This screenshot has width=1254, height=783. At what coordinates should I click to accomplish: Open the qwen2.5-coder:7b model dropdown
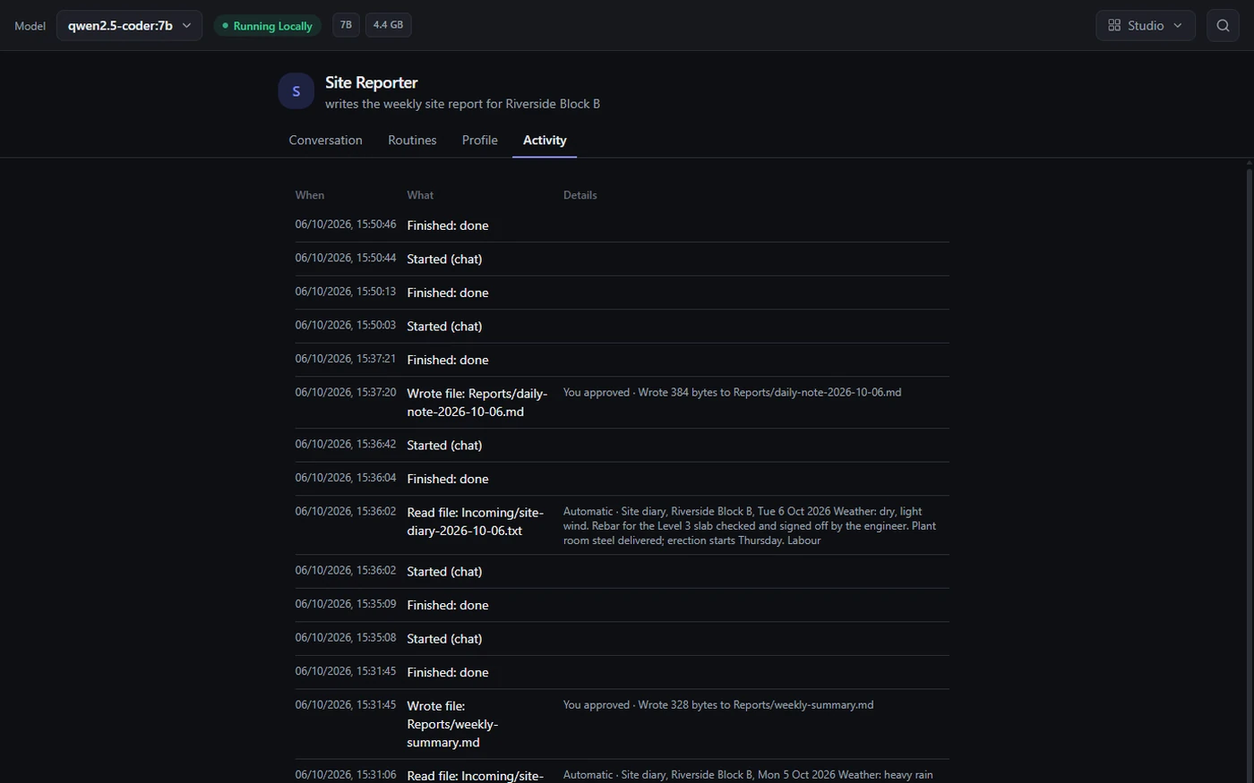pos(129,25)
